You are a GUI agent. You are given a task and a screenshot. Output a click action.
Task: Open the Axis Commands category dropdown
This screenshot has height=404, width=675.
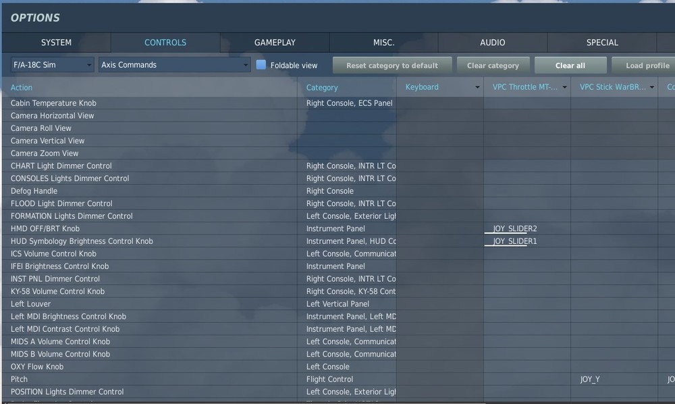174,65
